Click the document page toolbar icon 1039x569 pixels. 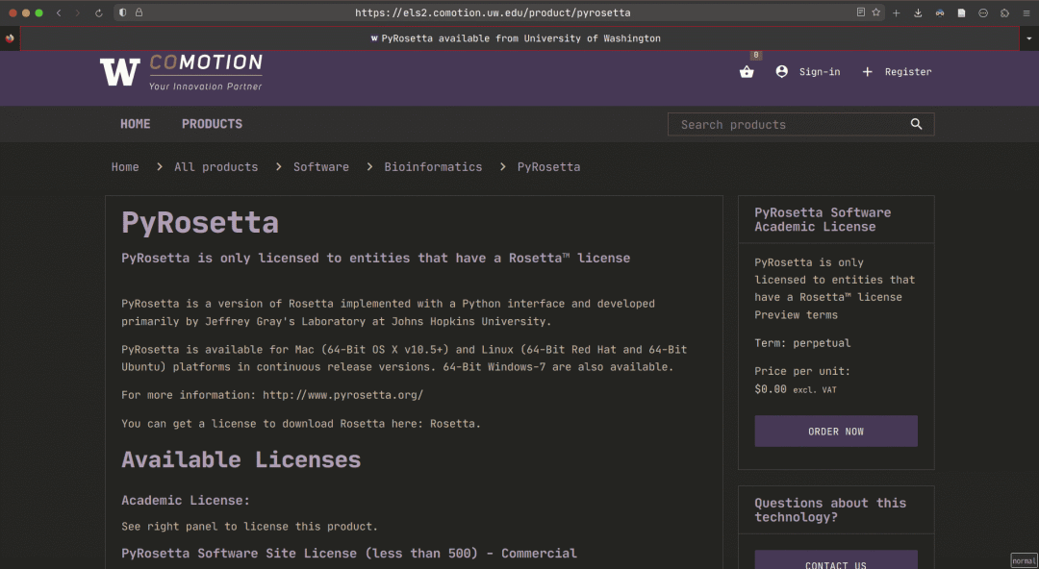(x=961, y=12)
